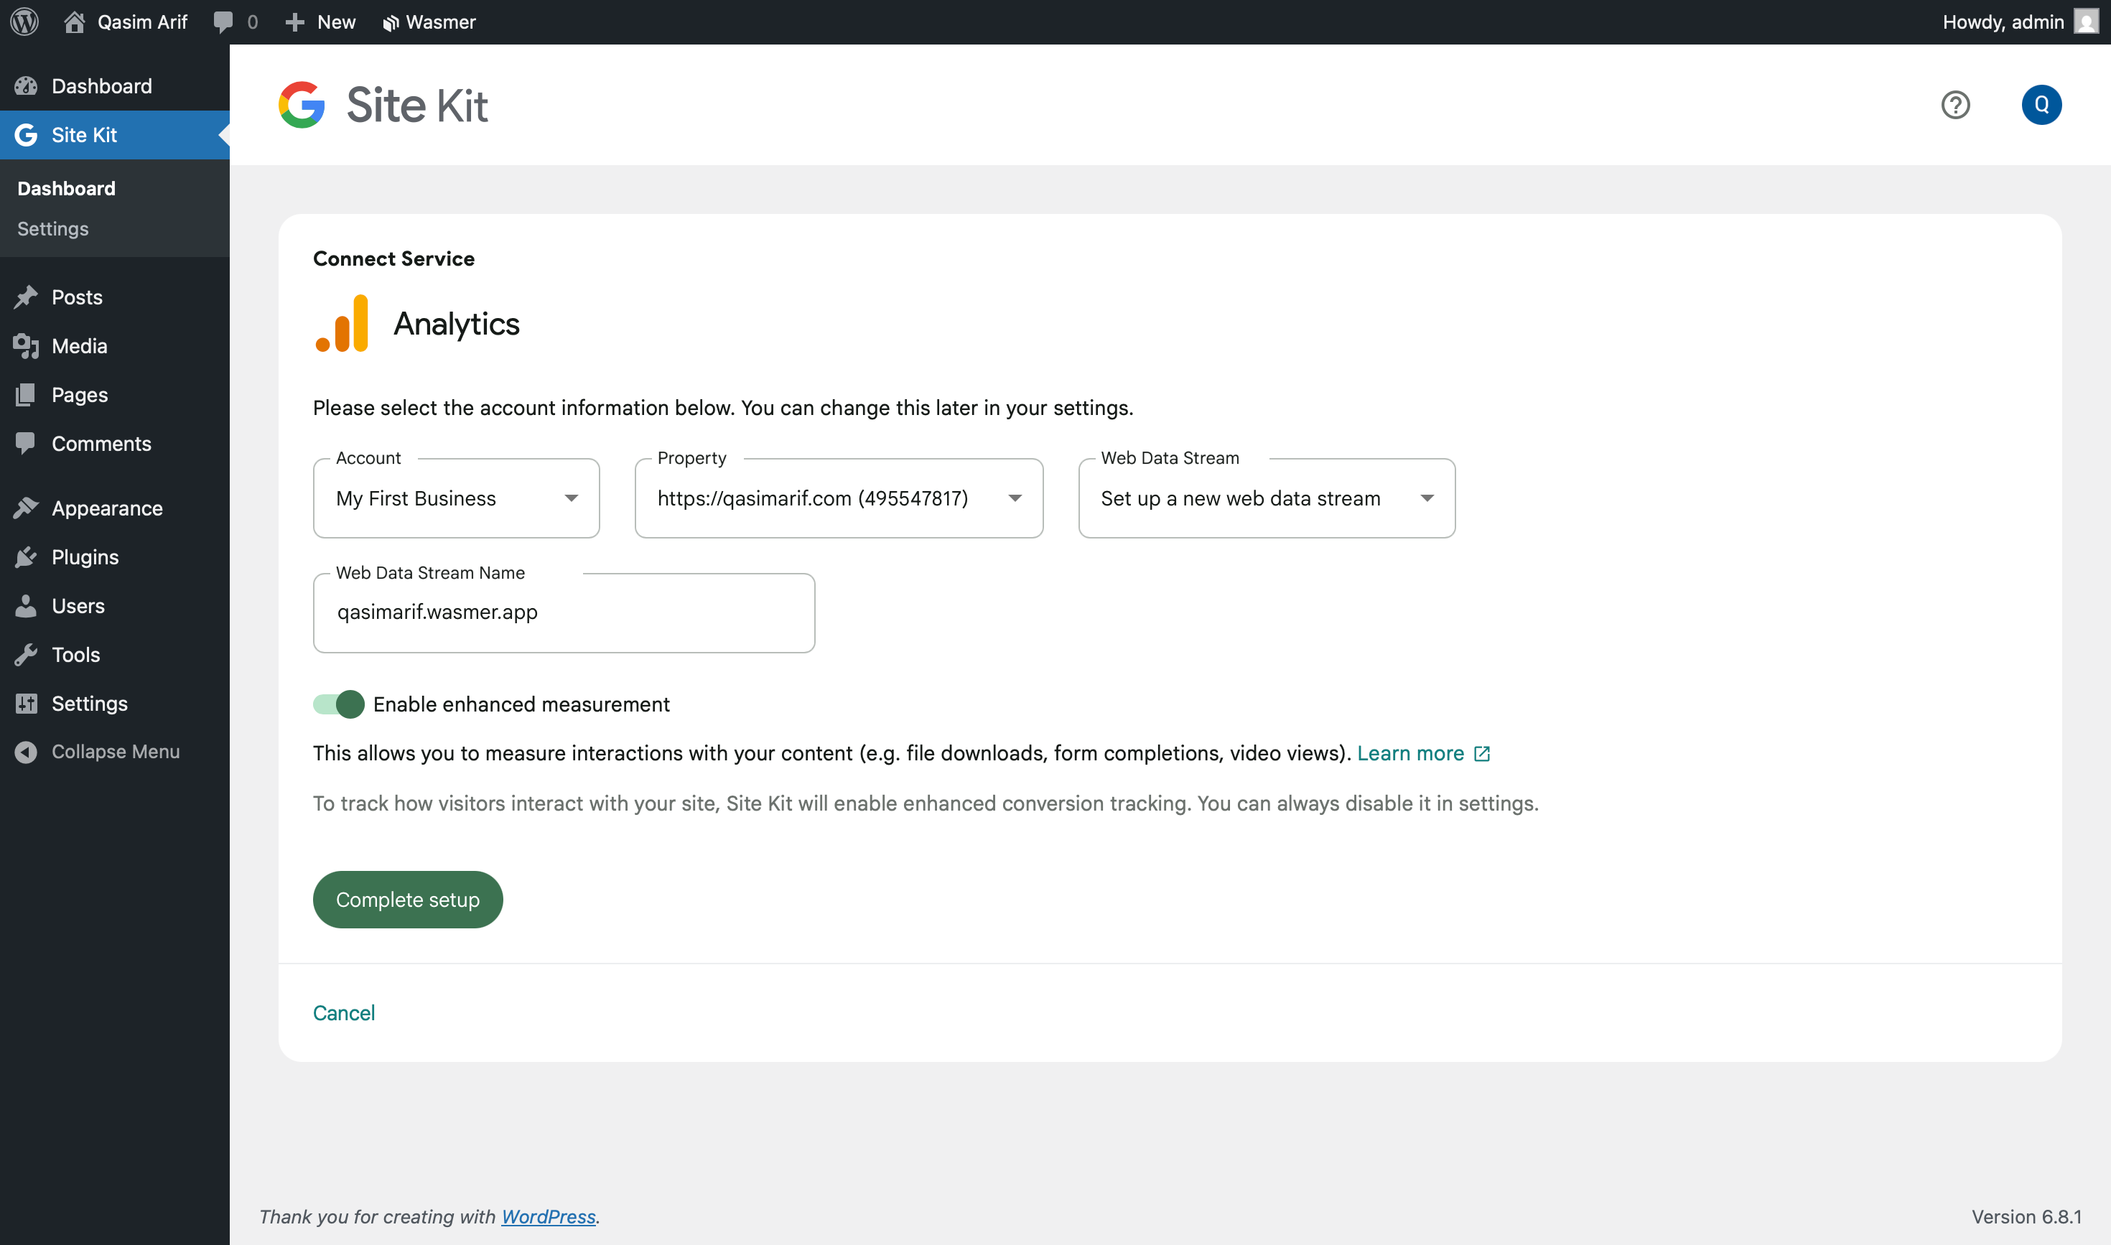Open the Account dropdown showing My First Business
This screenshot has width=2111, height=1245.
point(457,498)
